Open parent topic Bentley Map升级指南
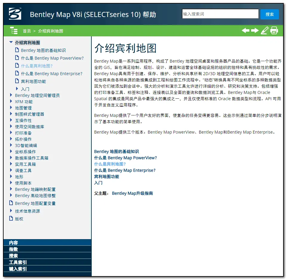This screenshot has height=280, width=287. click(132, 193)
